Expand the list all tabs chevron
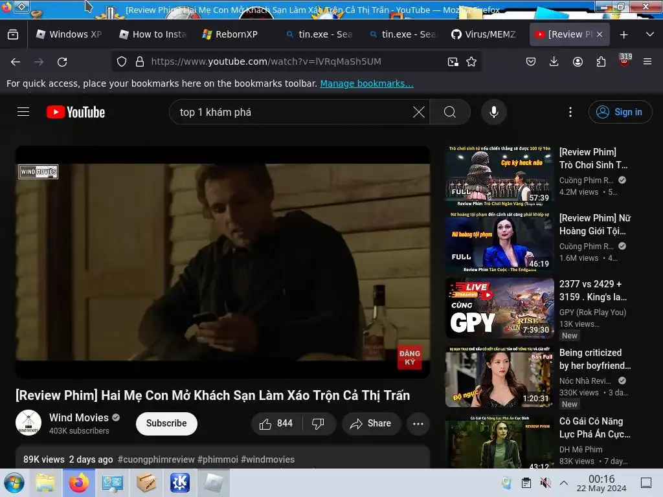This screenshot has height=497, width=663. [x=650, y=34]
